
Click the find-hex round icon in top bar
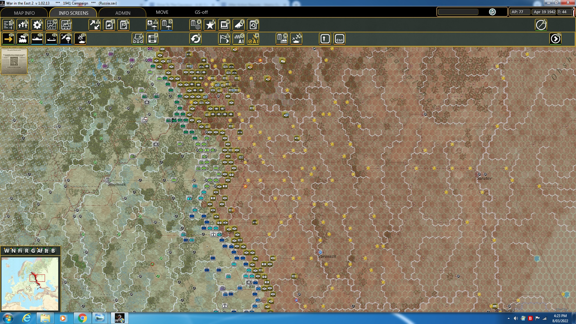492,12
